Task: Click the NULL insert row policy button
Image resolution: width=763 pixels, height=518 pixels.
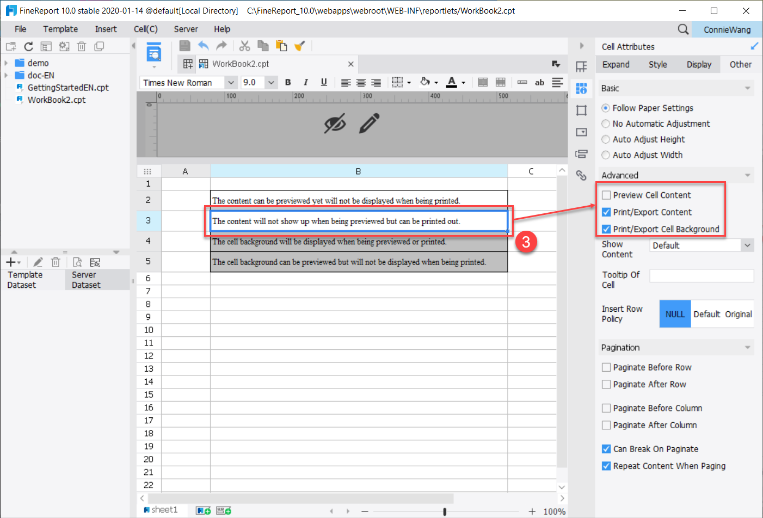Action: tap(675, 314)
